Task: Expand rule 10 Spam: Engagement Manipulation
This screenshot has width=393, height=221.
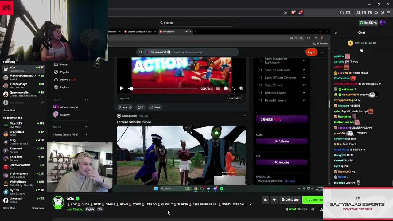Action: click(304, 60)
